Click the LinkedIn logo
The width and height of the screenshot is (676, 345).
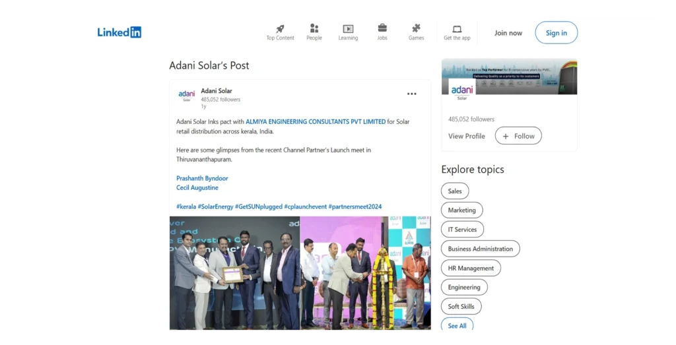pyautogui.click(x=119, y=32)
